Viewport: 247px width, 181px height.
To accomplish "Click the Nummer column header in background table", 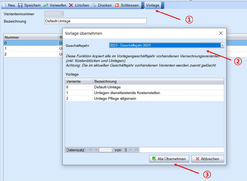I will coord(31,37).
